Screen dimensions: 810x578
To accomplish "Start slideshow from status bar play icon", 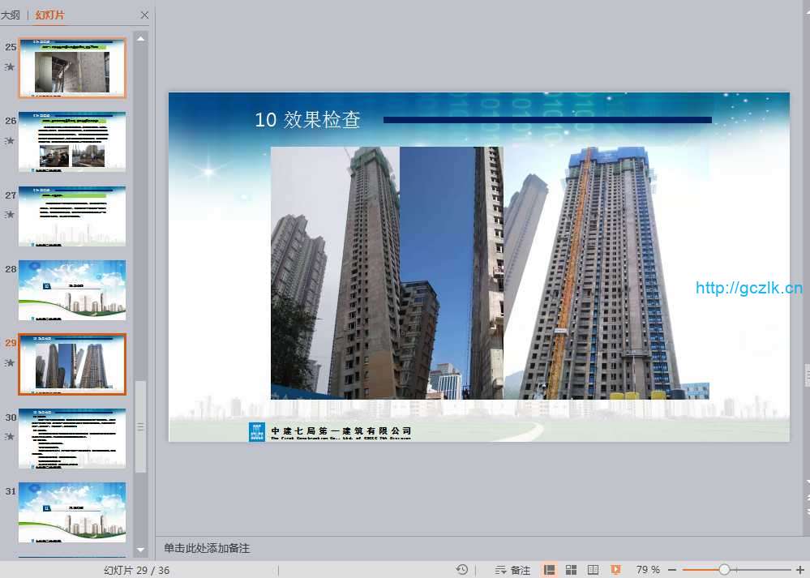I will pyautogui.click(x=615, y=570).
